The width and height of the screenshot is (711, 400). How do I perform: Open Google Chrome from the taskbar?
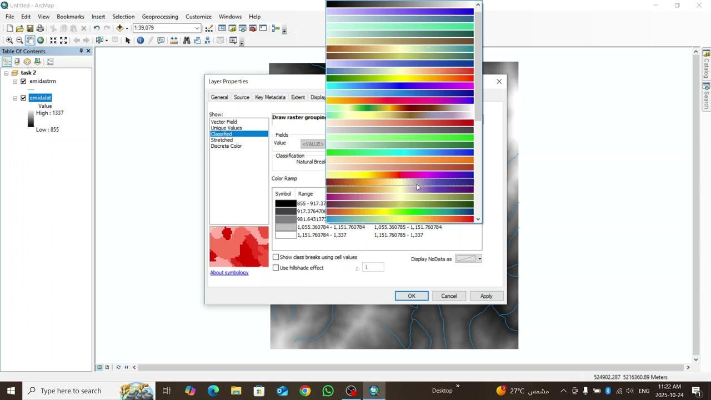click(x=305, y=391)
